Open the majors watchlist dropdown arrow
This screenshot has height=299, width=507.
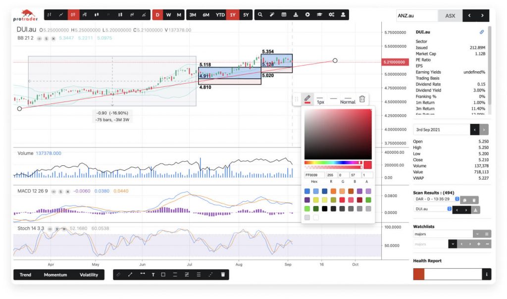point(477,234)
